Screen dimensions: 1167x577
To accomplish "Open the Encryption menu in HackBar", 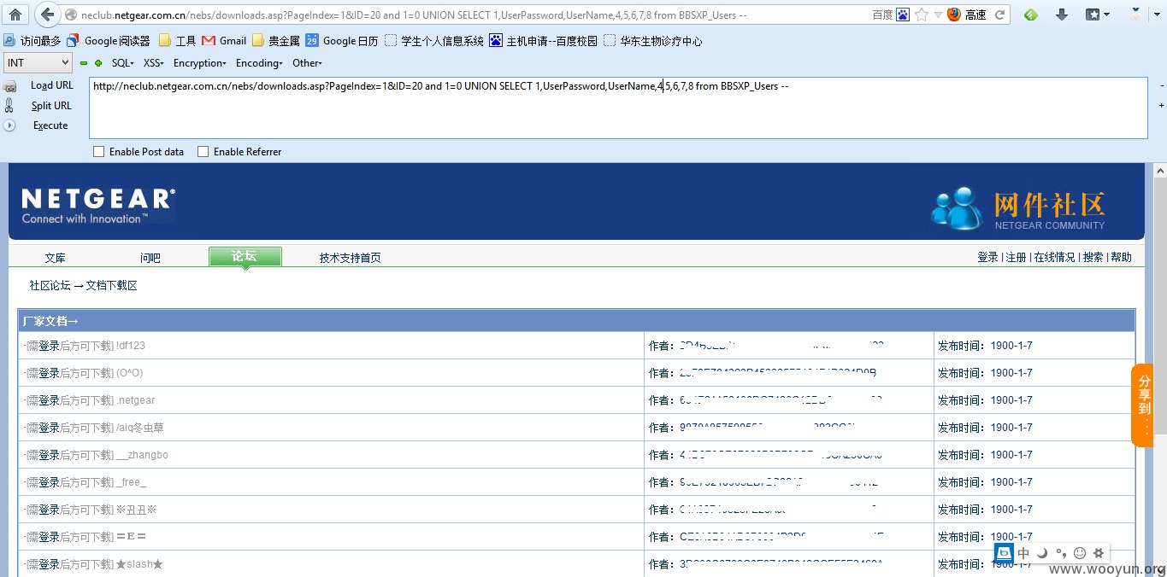I will coord(200,63).
